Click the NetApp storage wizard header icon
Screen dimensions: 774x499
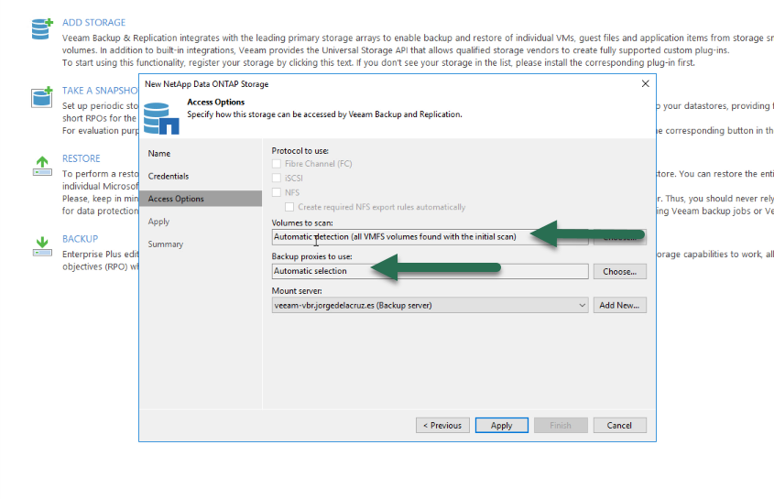[161, 118]
